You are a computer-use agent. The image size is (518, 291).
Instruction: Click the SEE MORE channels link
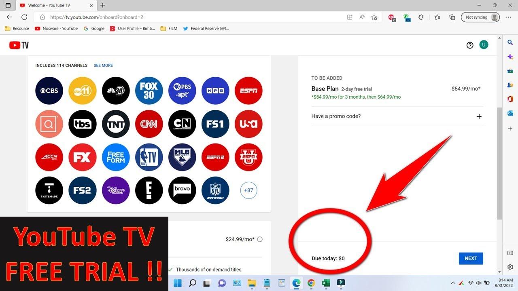[103, 65]
